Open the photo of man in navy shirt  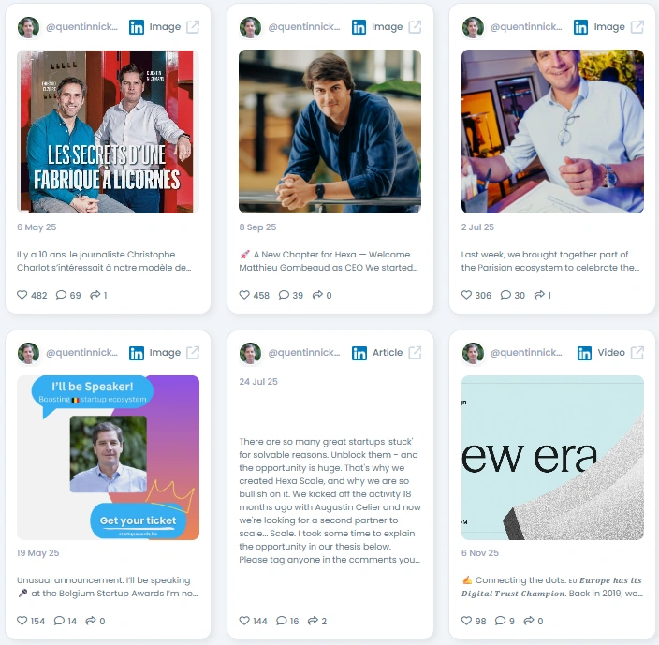(x=329, y=131)
